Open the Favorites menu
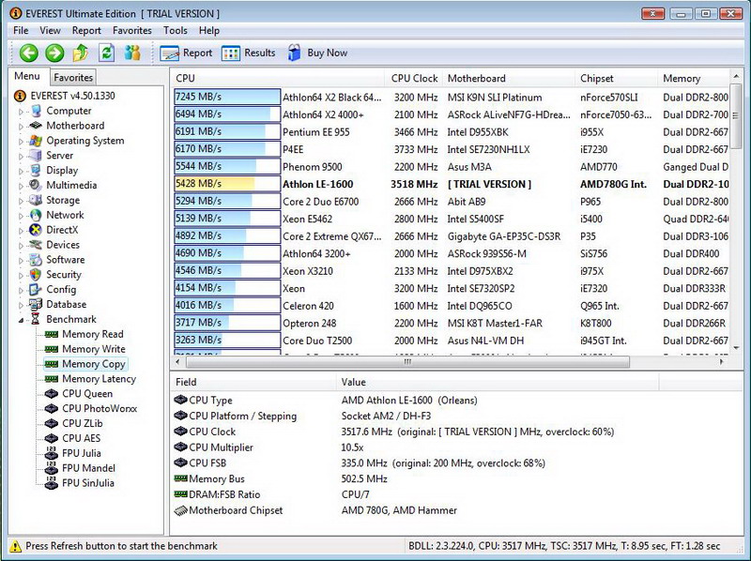 (x=131, y=31)
